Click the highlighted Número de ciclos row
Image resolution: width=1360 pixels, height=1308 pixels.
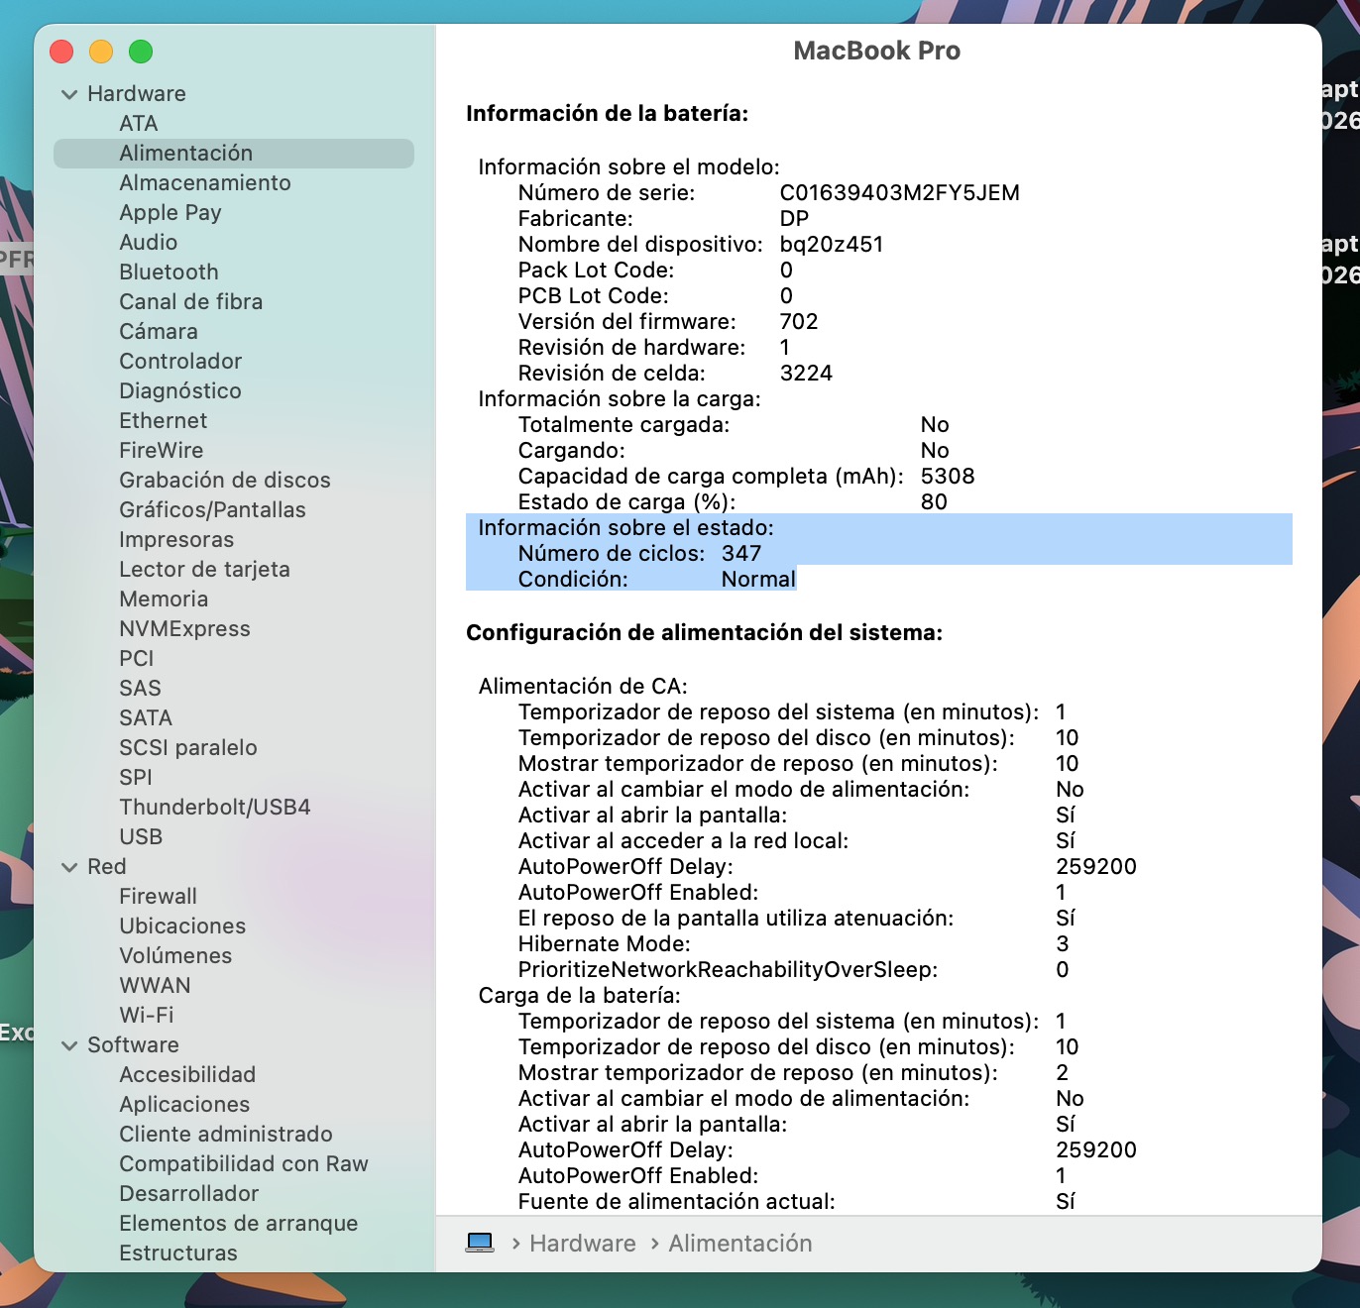(x=639, y=554)
